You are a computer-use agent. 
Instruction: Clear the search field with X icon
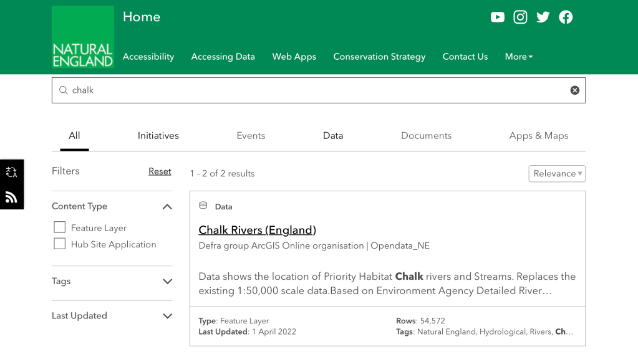click(574, 90)
